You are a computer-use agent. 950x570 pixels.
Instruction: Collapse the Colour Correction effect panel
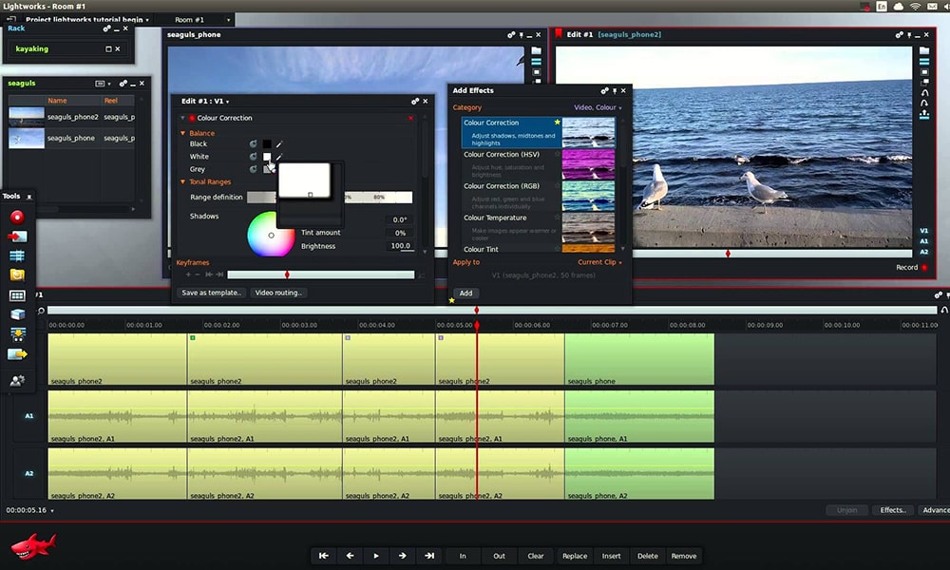182,118
